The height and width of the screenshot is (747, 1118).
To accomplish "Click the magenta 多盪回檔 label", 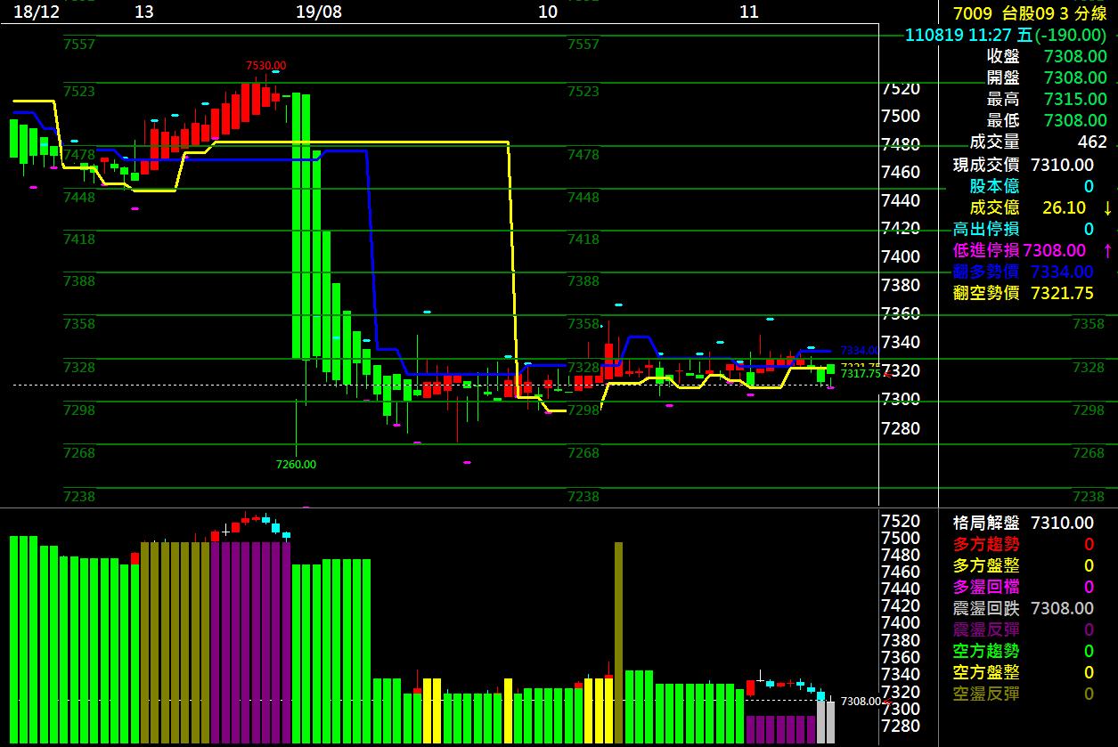I will click(x=986, y=587).
